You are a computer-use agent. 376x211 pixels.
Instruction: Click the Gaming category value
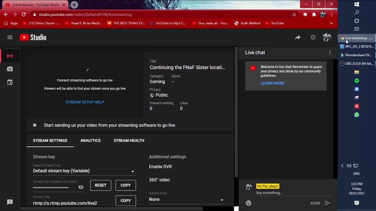click(x=157, y=81)
